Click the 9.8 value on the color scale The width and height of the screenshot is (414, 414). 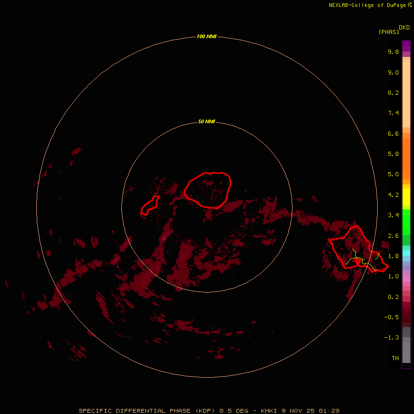click(x=393, y=52)
